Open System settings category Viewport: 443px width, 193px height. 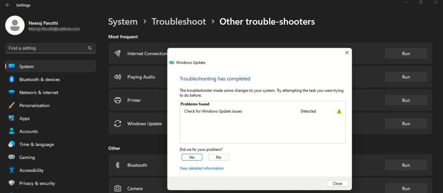click(x=51, y=66)
